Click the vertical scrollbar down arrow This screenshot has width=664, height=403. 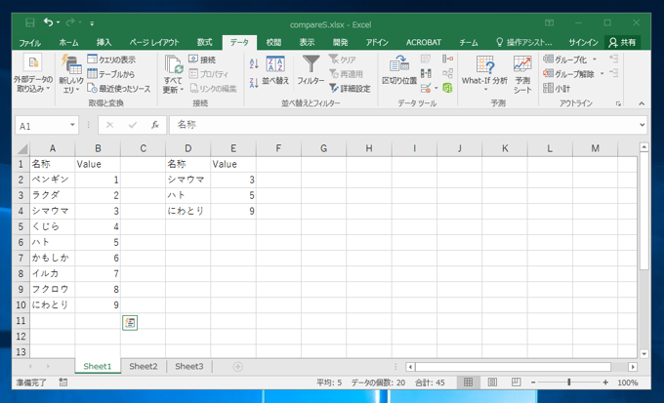(x=644, y=353)
